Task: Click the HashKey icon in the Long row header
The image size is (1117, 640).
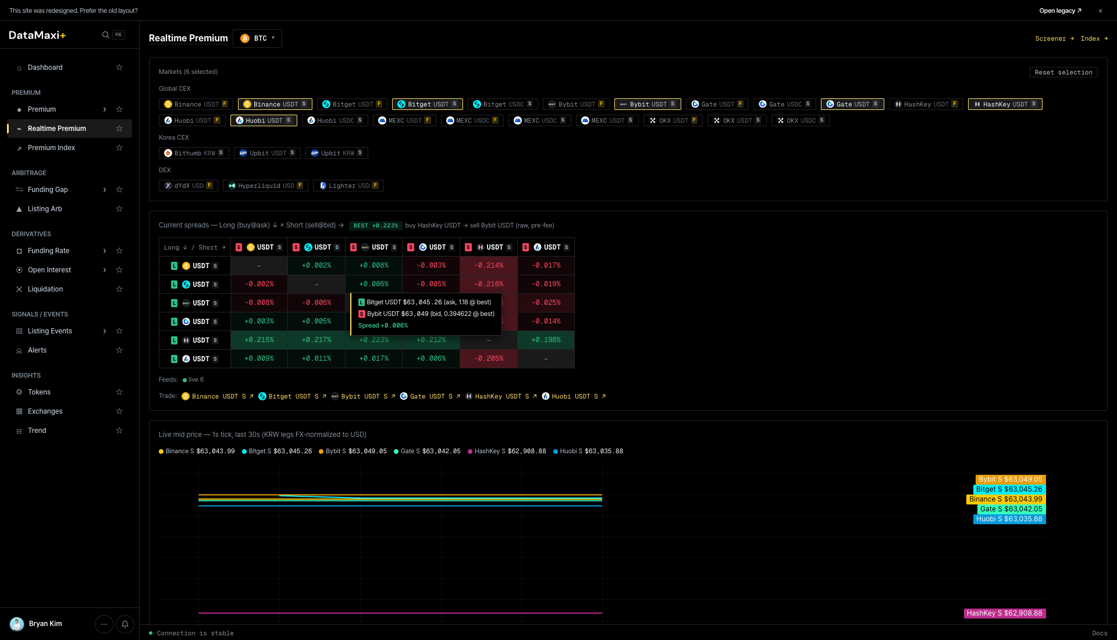Action: point(186,340)
